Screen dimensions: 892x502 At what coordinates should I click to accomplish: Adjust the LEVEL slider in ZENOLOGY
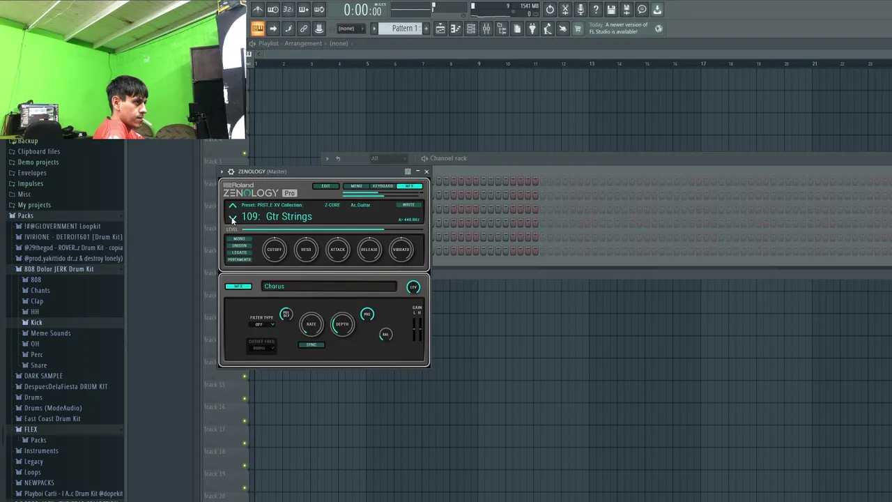(331, 229)
